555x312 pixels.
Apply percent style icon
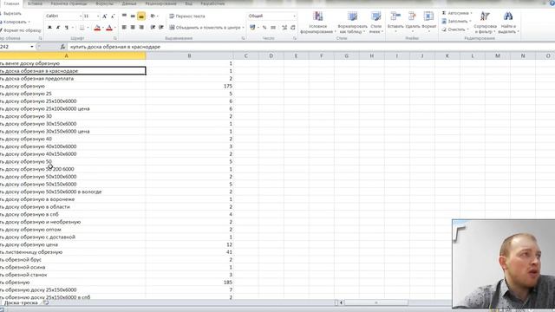coord(264,27)
